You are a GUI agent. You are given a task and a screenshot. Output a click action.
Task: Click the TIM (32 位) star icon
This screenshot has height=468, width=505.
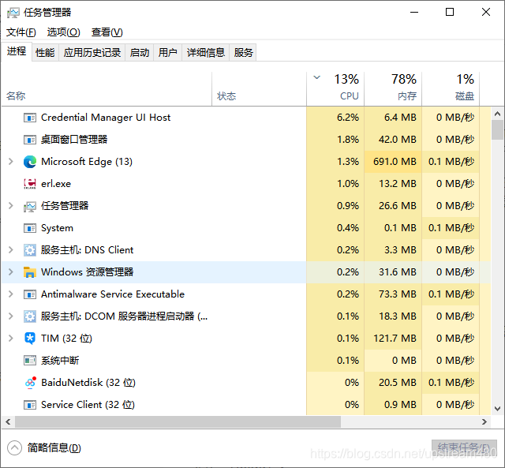click(x=30, y=339)
